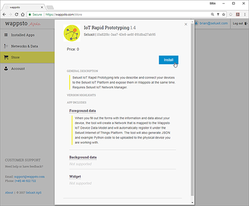Open the Chrome three-dot menu
The height and width of the screenshot is (206, 249).
[245, 14]
